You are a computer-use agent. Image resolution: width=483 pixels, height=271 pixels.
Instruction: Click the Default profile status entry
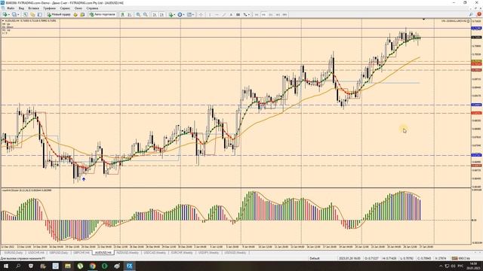315,258
